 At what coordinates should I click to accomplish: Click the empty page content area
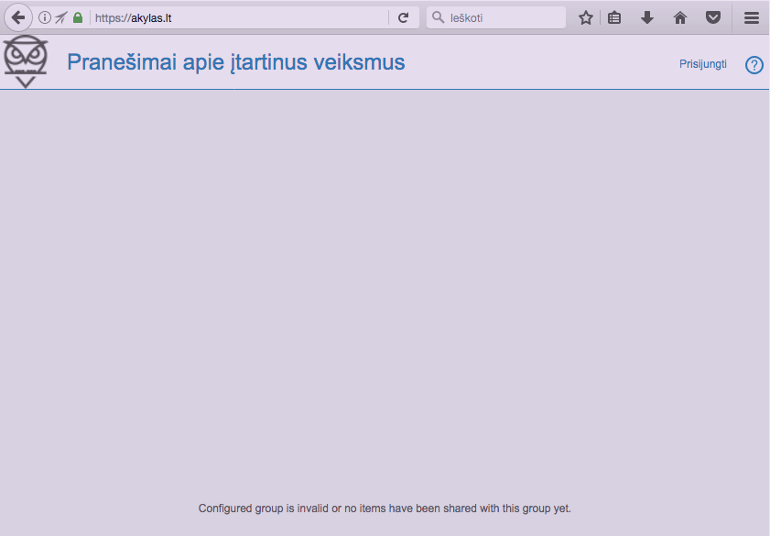385,275
